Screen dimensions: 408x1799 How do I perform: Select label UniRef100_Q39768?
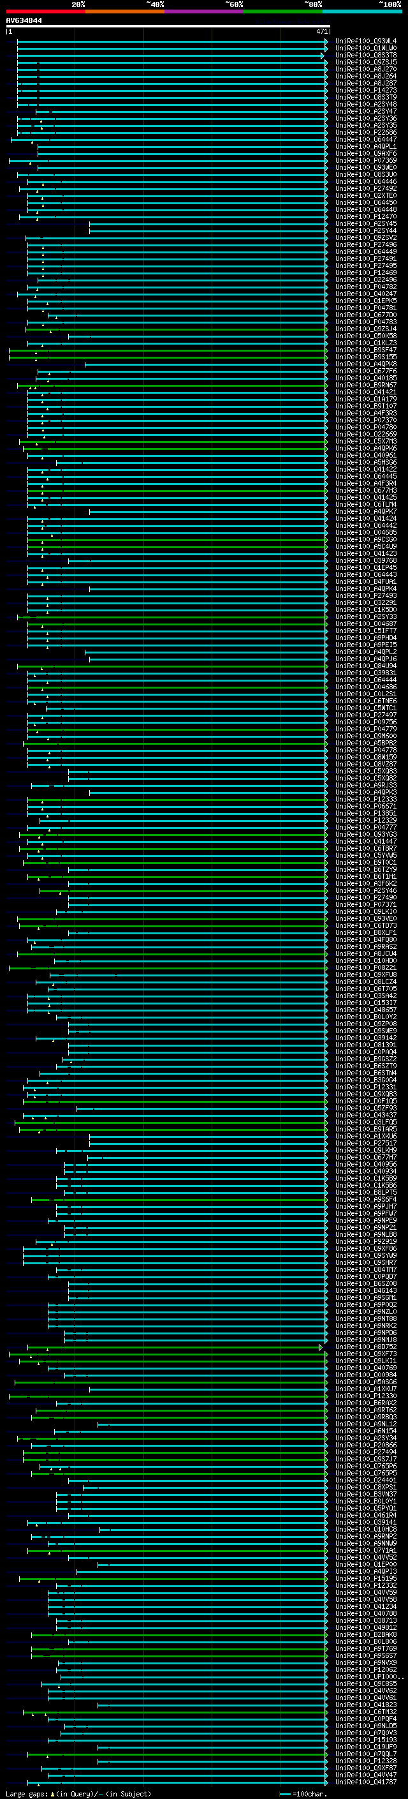[x=365, y=561]
